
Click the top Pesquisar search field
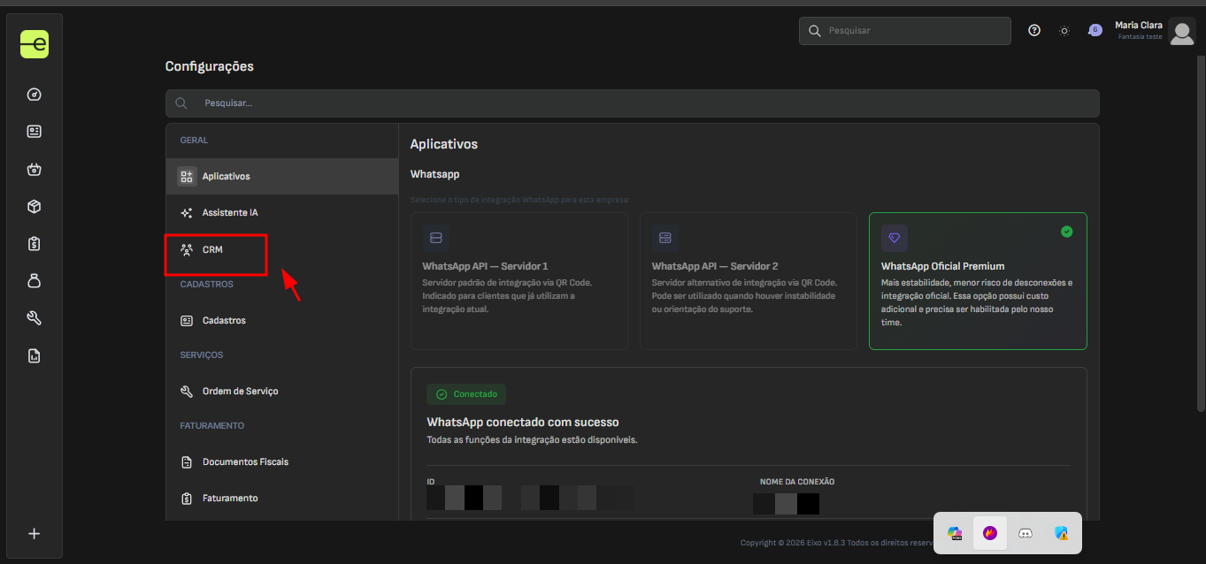click(905, 30)
